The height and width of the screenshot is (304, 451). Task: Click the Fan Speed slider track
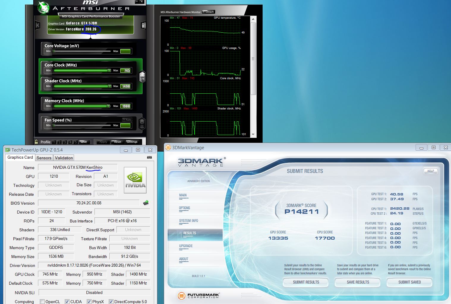pos(82,125)
